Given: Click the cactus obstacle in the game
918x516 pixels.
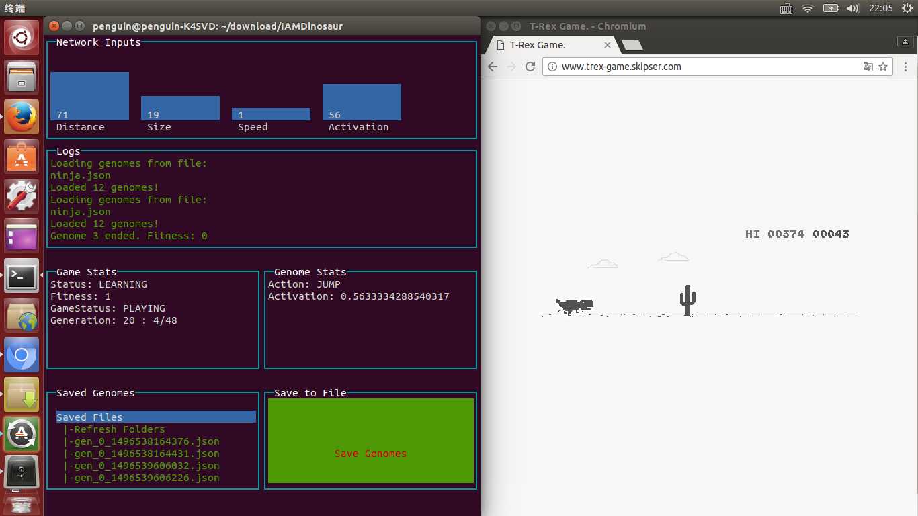Looking at the screenshot, I should 687,300.
